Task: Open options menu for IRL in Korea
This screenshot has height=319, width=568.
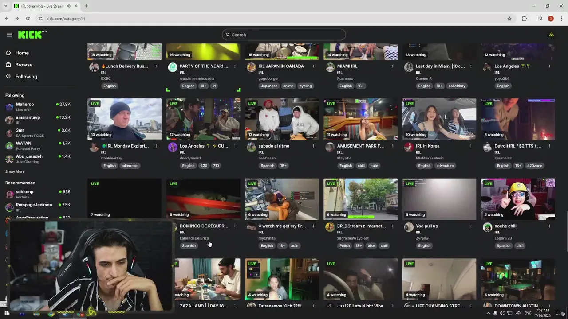Action: [x=471, y=146]
